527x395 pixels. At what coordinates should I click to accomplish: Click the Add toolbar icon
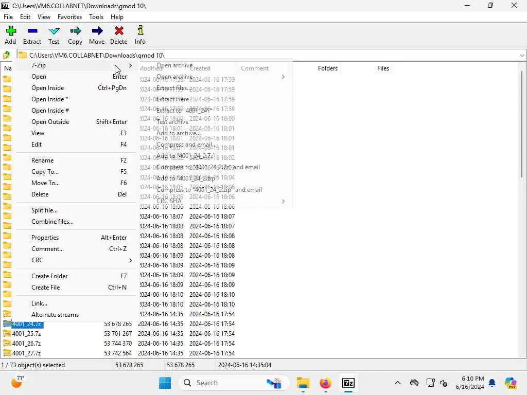click(11, 31)
